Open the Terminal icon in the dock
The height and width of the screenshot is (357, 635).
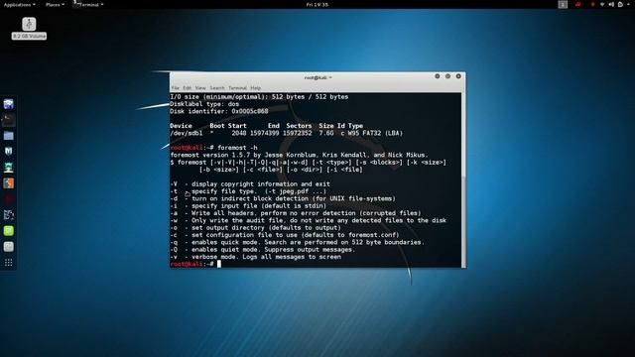[9, 120]
